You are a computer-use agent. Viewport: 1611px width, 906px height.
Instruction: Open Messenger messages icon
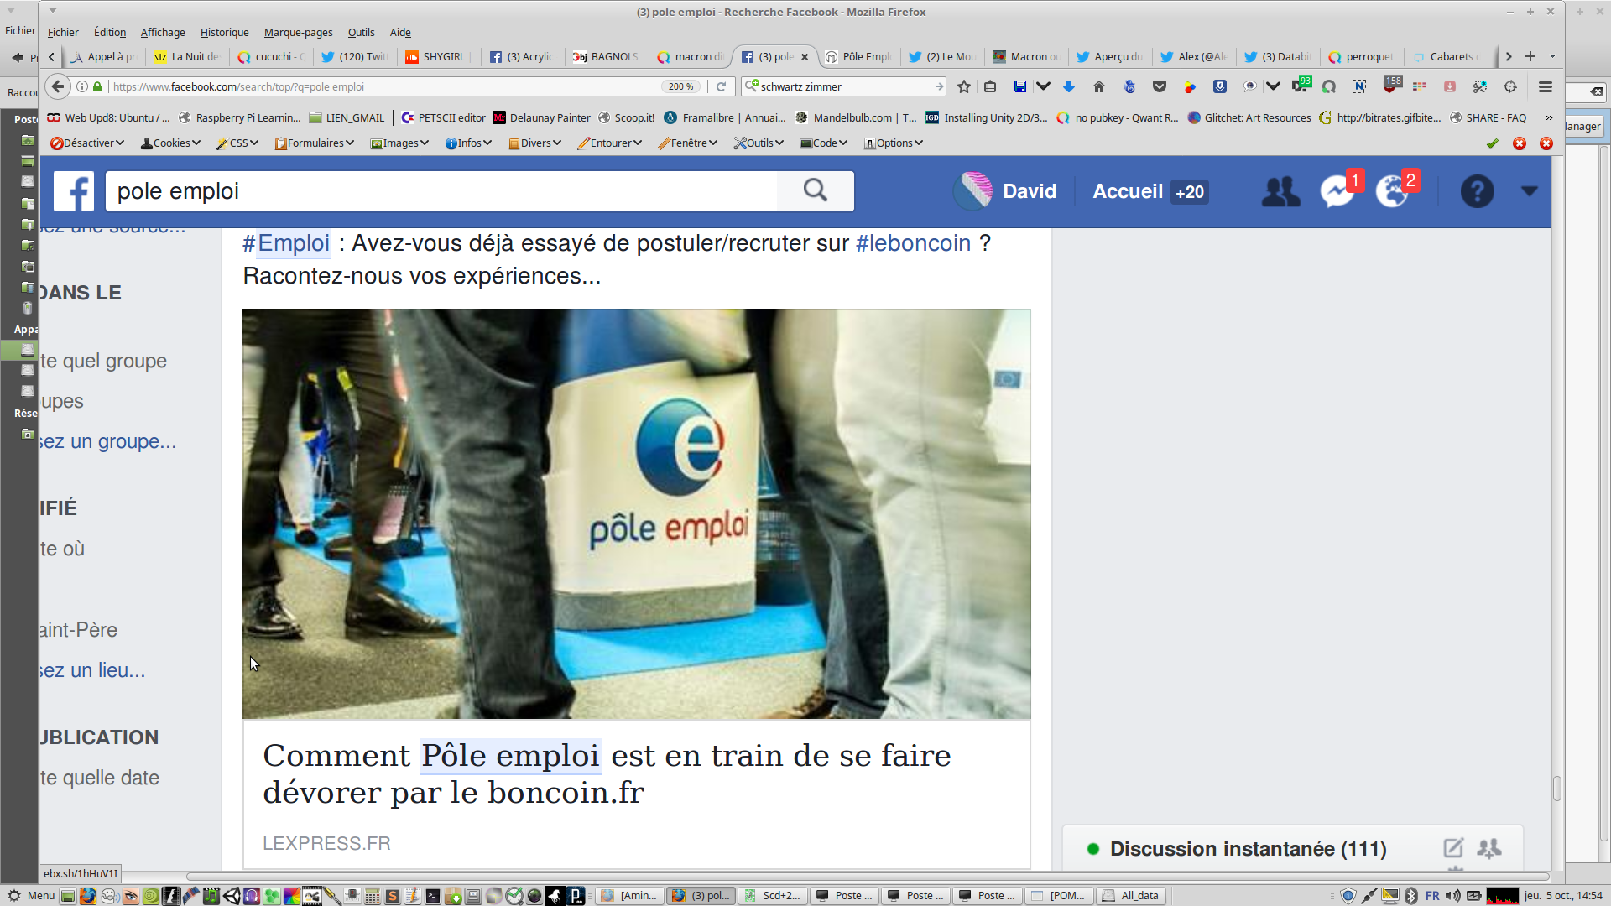(x=1337, y=191)
